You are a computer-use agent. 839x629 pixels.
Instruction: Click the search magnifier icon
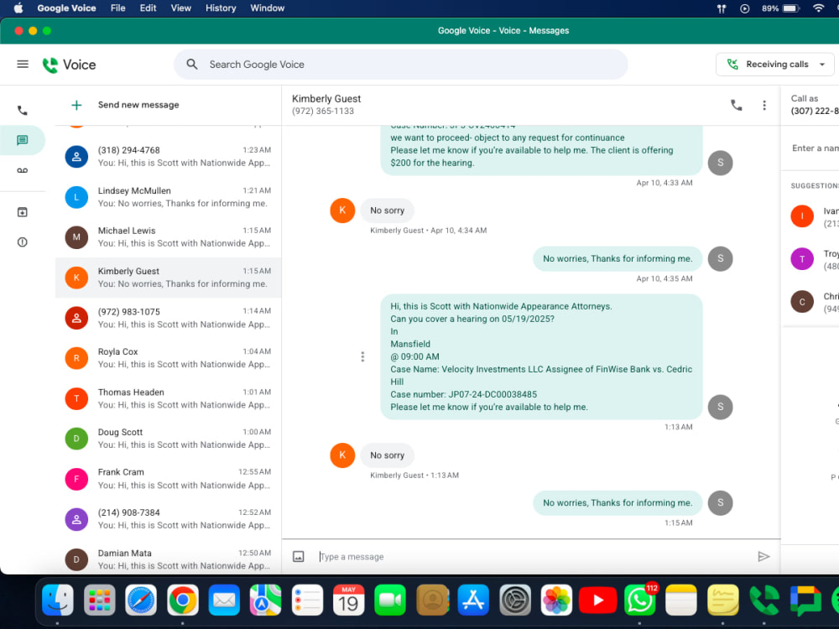point(191,65)
